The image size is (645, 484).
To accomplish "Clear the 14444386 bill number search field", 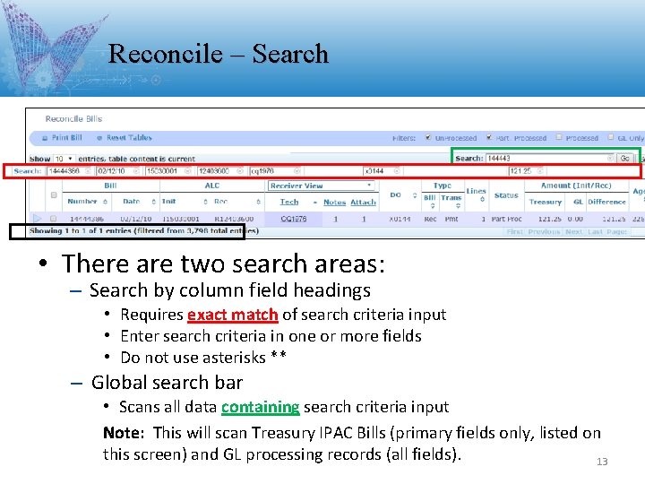I will (88, 171).
